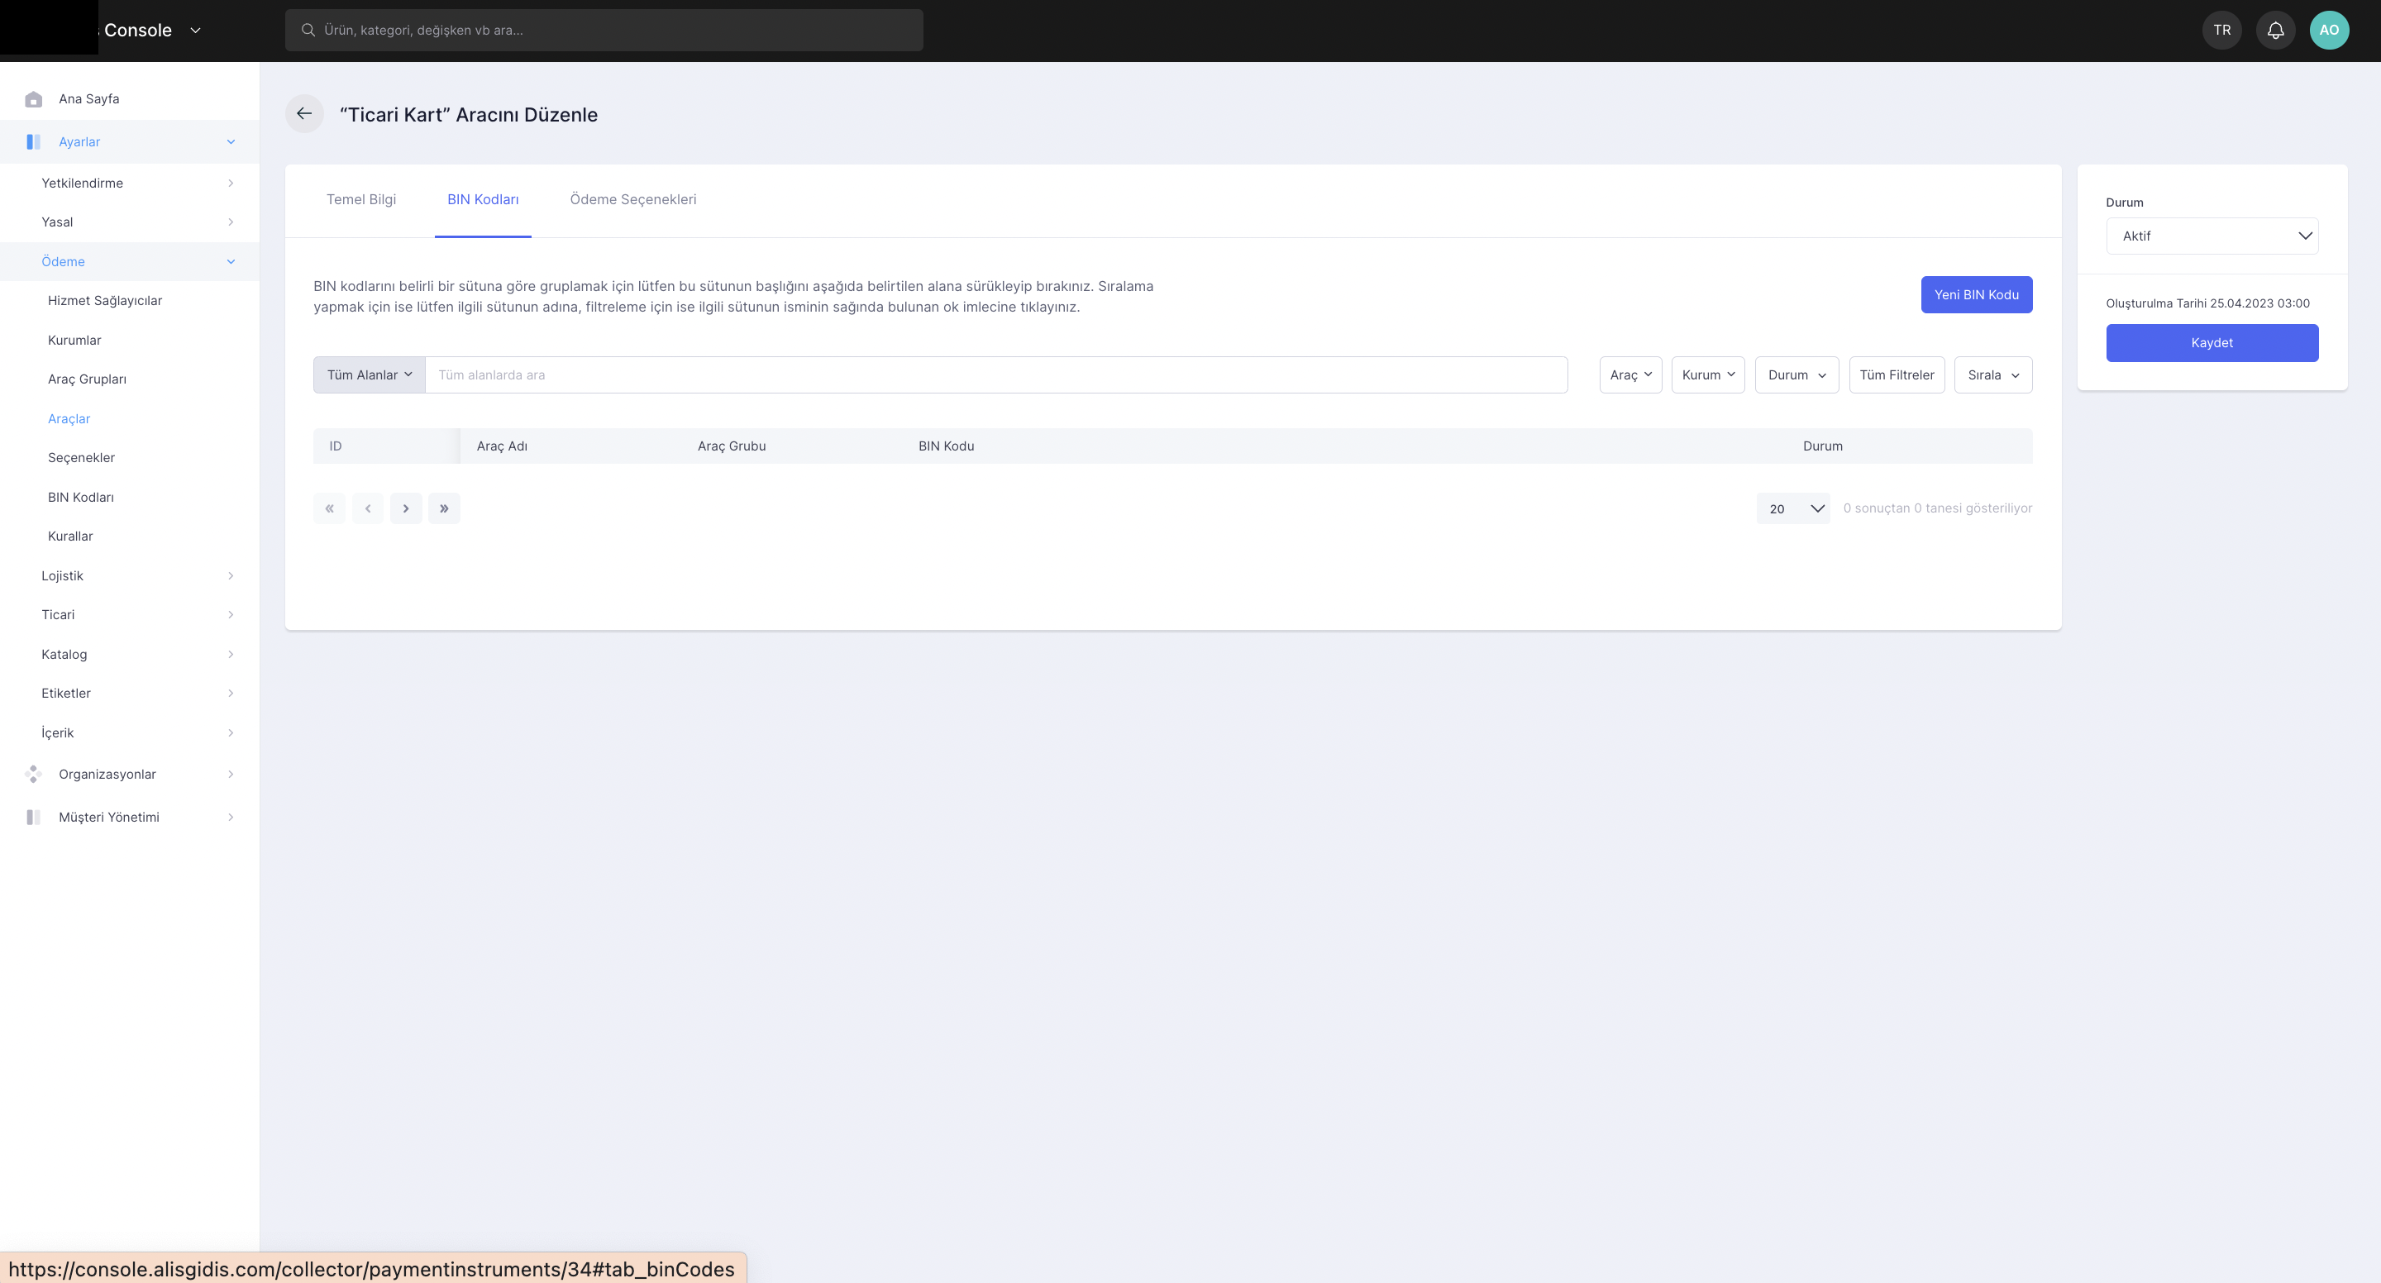Collapse the Ödeme submenu

click(231, 261)
